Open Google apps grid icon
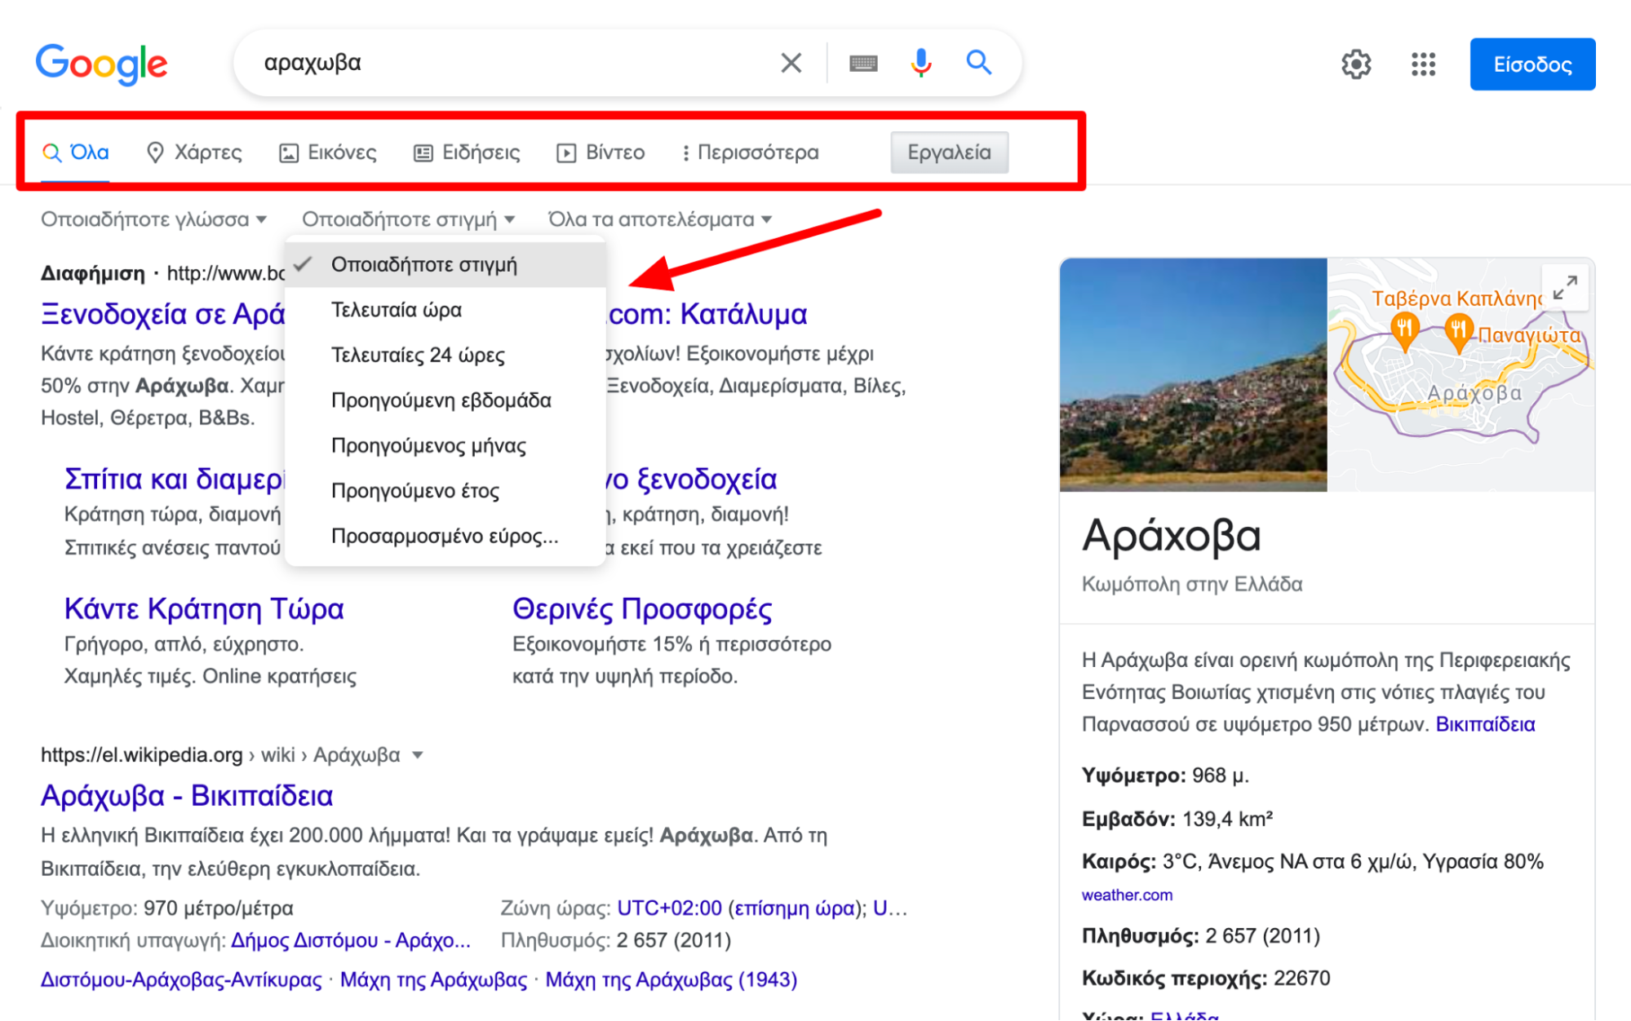 1423,64
